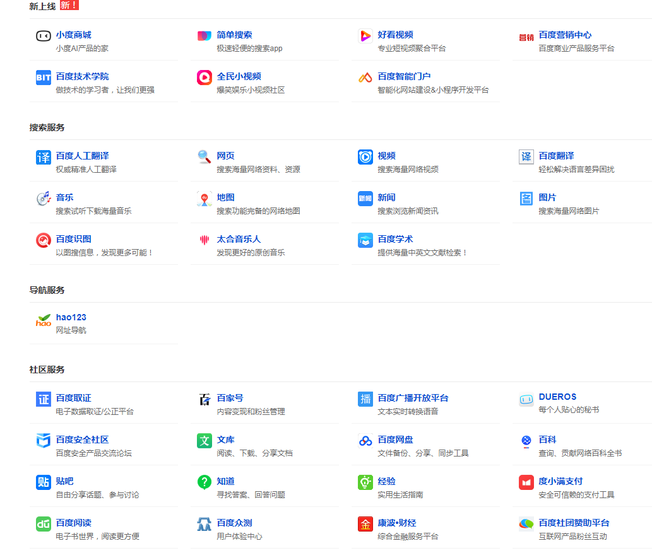Open the 贴吧 link

click(64, 481)
